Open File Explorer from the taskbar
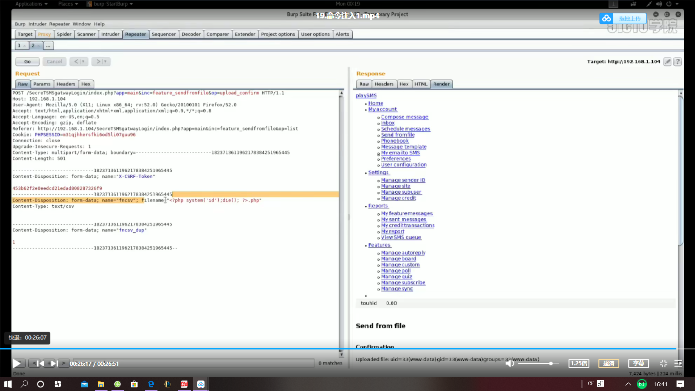 click(x=101, y=384)
